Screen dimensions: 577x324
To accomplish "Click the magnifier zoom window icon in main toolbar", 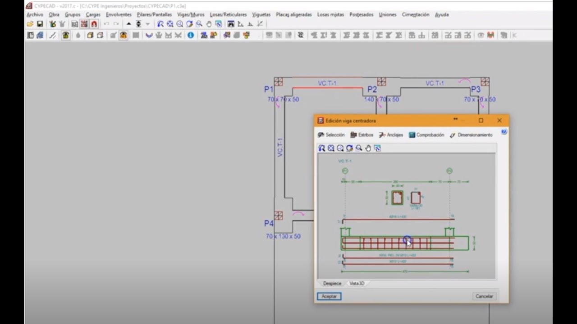I will pyautogui.click(x=199, y=24).
